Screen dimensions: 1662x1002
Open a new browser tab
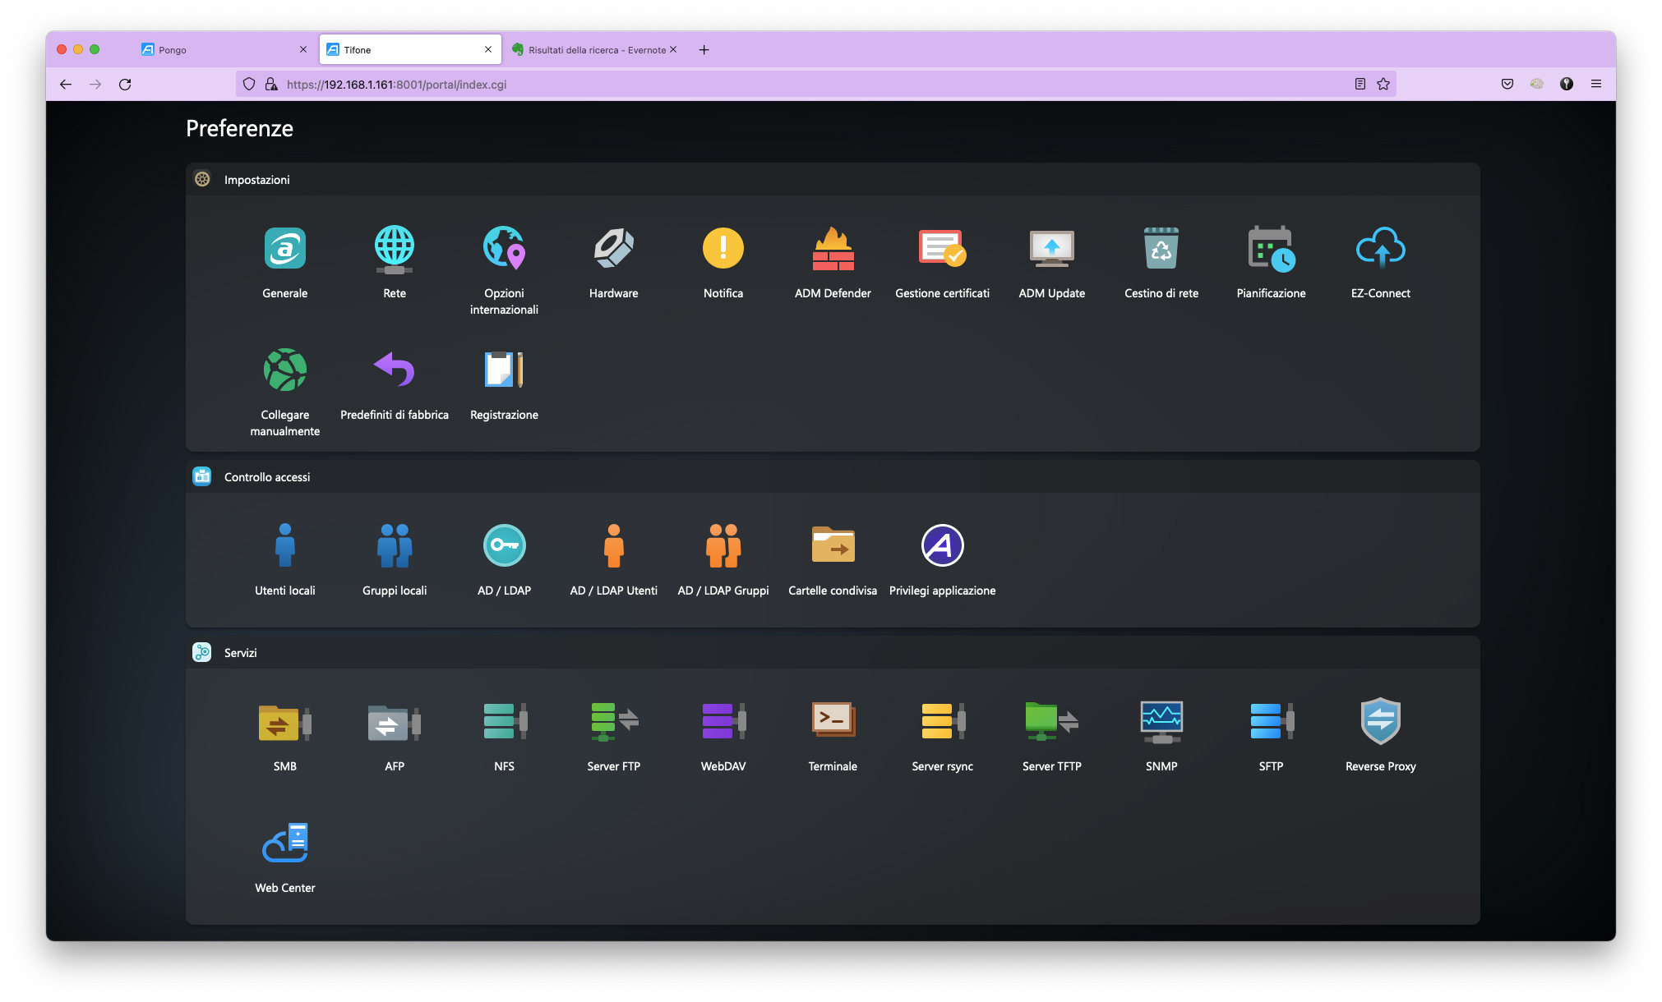[x=704, y=50]
